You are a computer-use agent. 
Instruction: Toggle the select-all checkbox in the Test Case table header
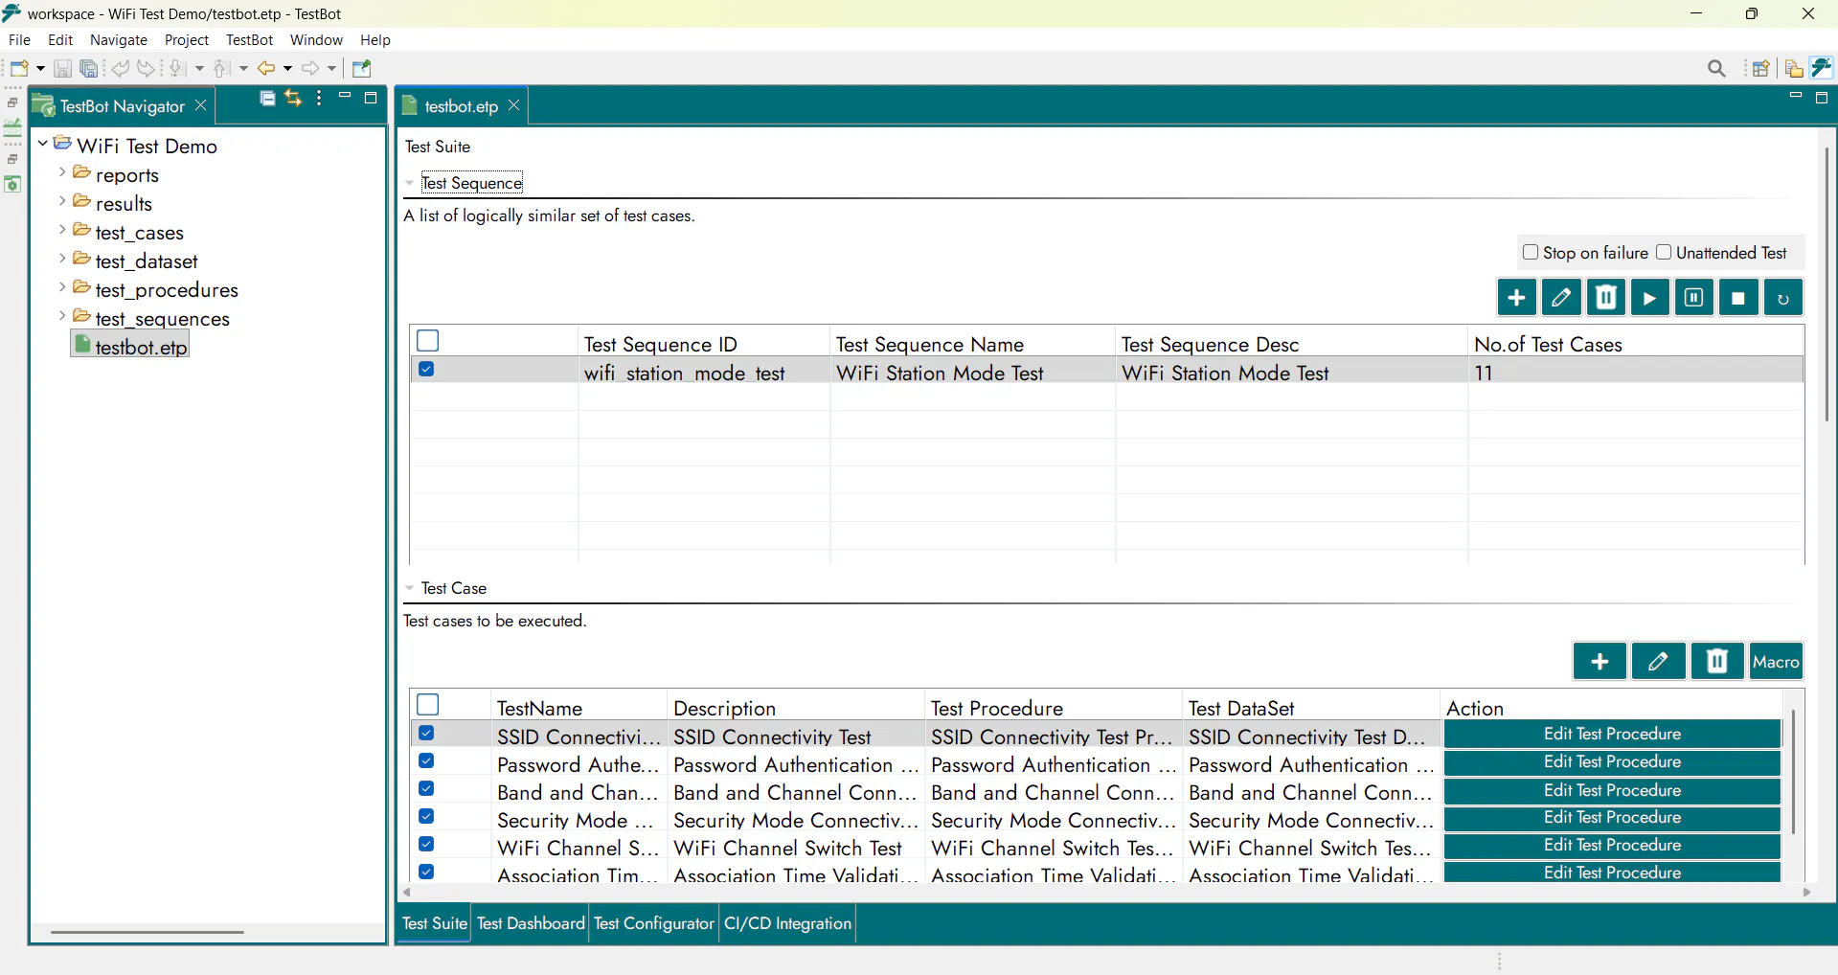click(428, 705)
